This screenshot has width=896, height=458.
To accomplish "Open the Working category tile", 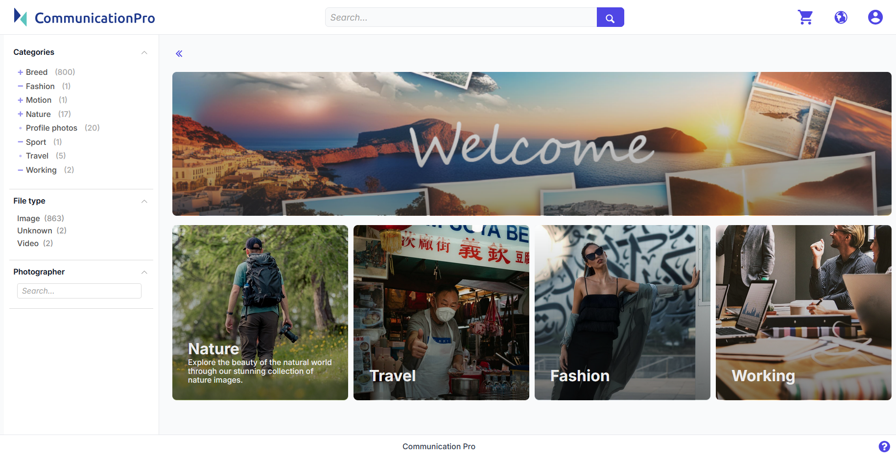I will 803,313.
